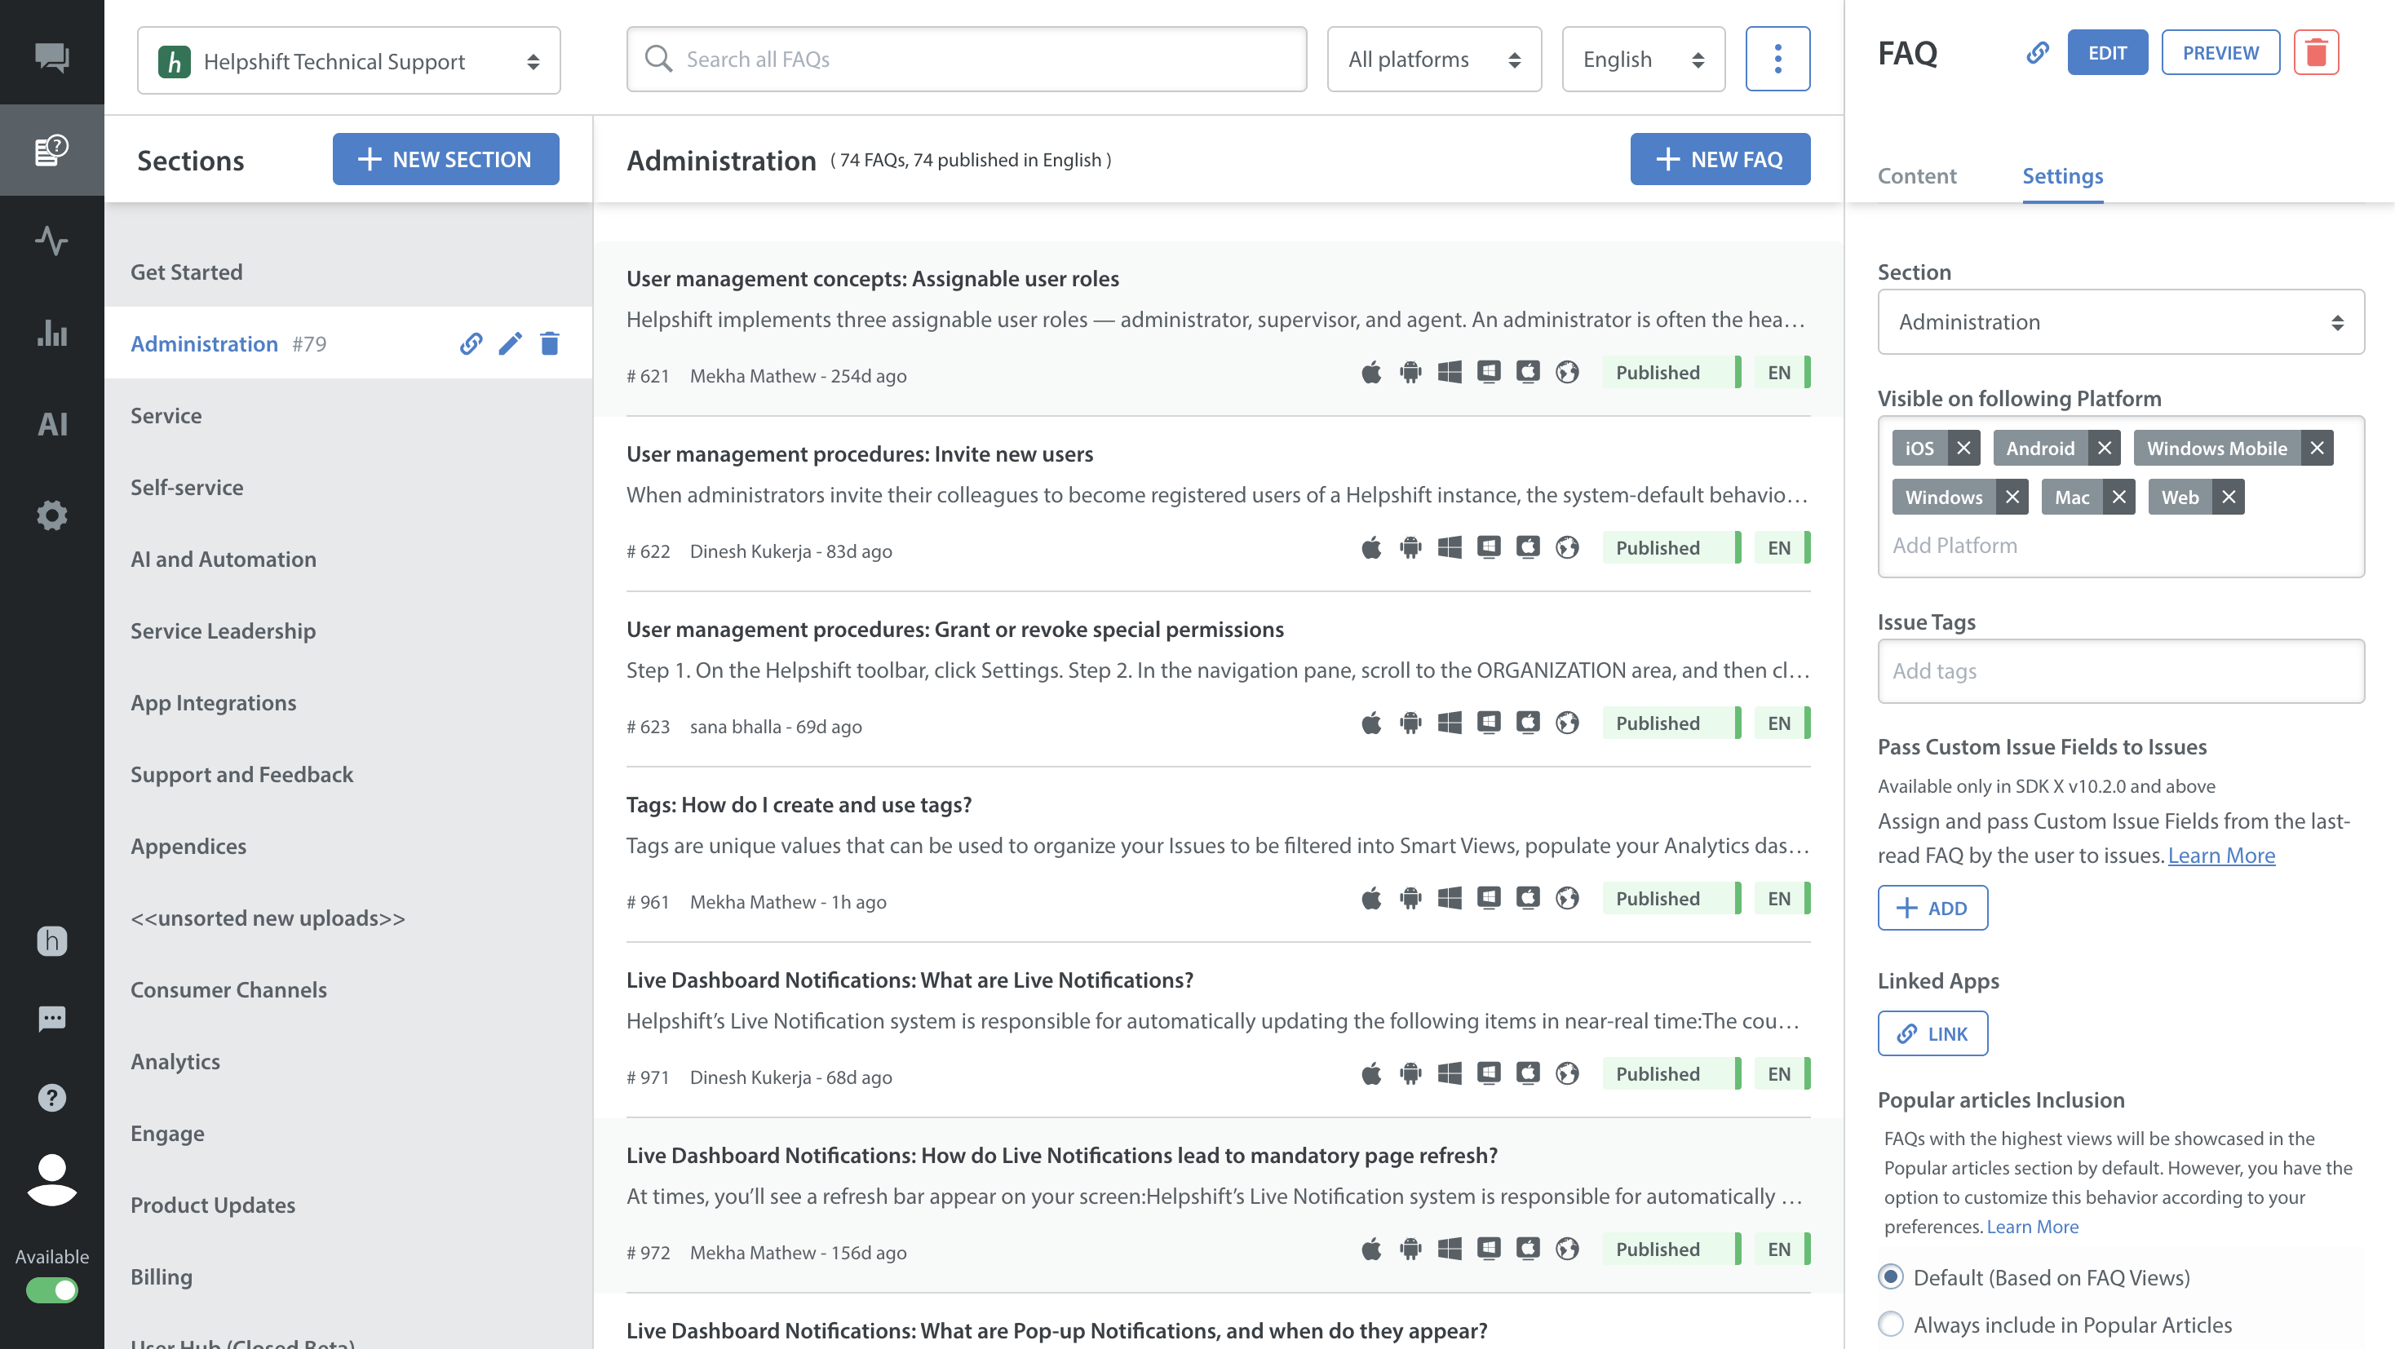
Task: Switch to the Content tab
Action: [1916, 175]
